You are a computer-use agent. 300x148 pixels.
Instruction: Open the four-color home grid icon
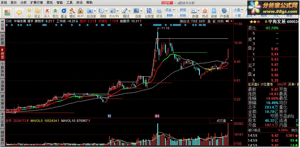point(8,13)
